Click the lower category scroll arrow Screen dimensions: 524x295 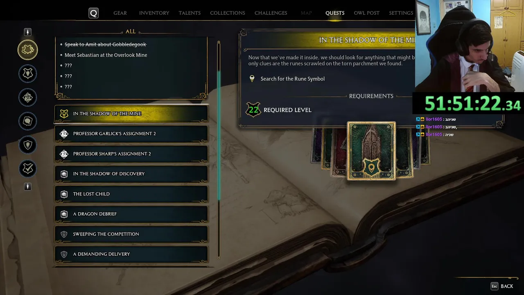pos(28,187)
